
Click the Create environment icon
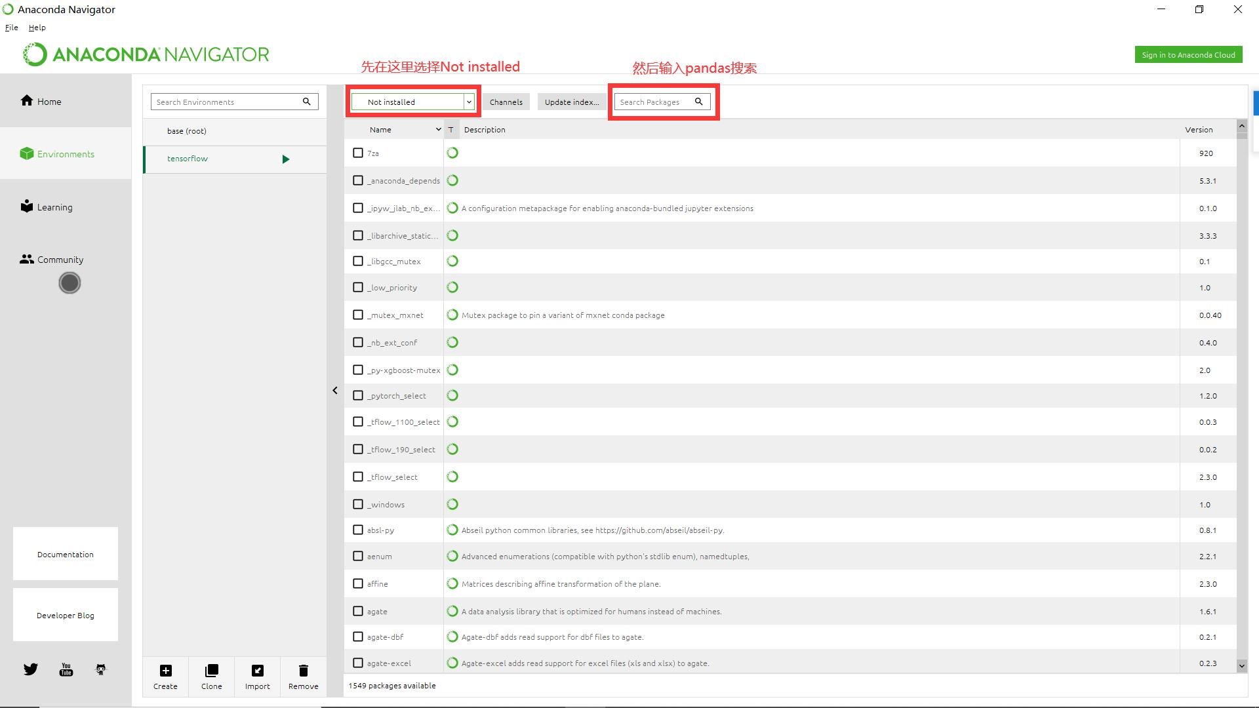[165, 671]
